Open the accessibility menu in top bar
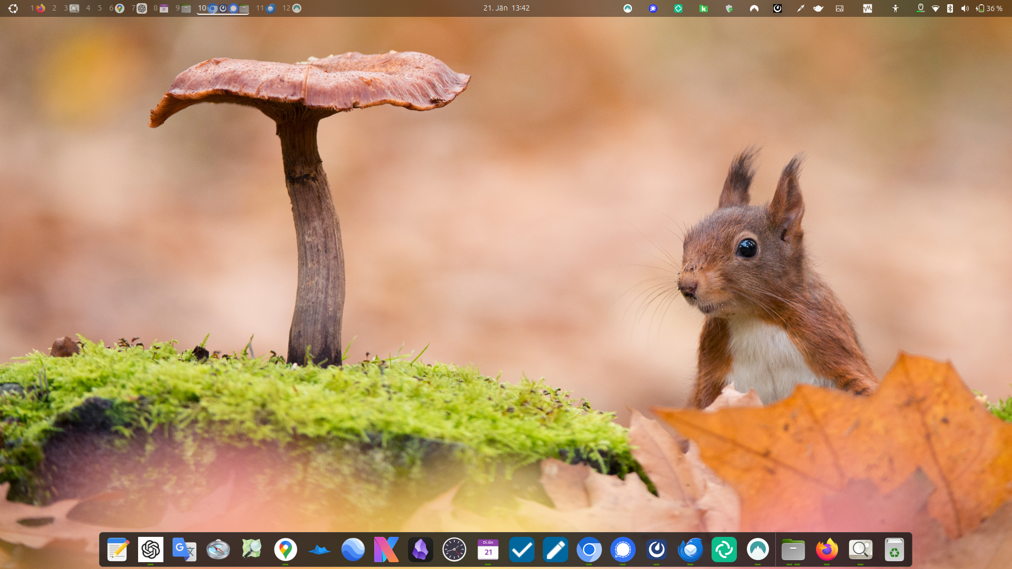 [895, 8]
